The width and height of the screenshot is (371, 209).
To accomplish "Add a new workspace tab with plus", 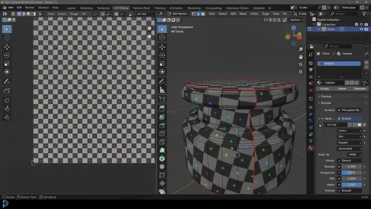I will 270,8.
